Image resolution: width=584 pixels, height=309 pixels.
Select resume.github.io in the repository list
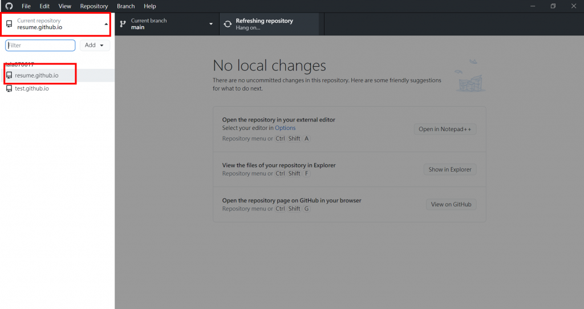pos(58,75)
